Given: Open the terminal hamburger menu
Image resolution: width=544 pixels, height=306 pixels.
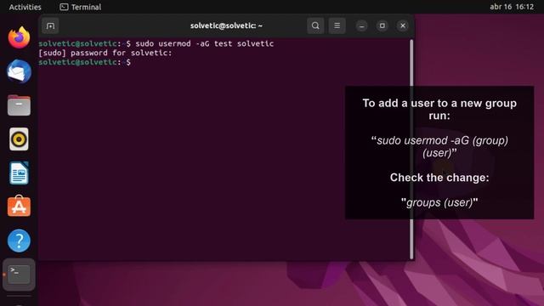Looking at the screenshot, I should pyautogui.click(x=337, y=25).
